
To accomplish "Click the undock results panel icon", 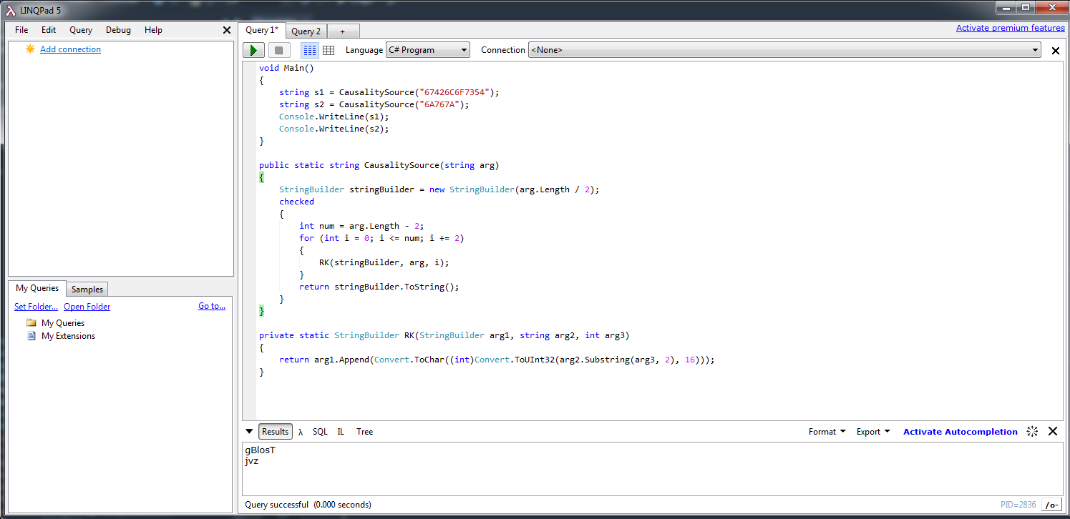I will click(x=1032, y=432).
